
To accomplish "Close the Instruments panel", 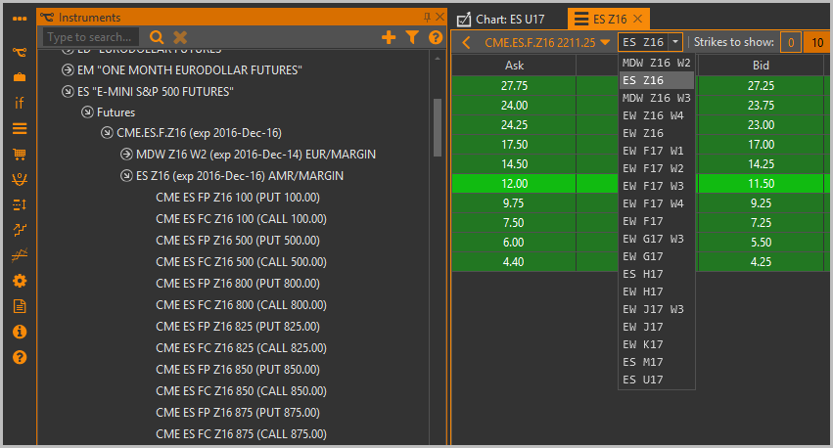I will pyautogui.click(x=440, y=17).
